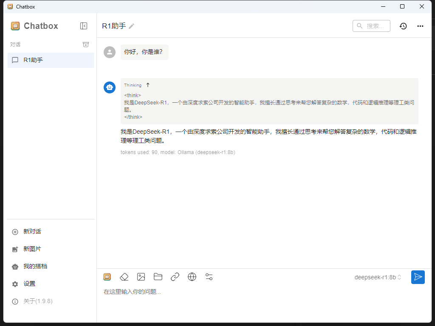The image size is (435, 326).
Task: Click the </think> closing tag text
Action: 133,117
